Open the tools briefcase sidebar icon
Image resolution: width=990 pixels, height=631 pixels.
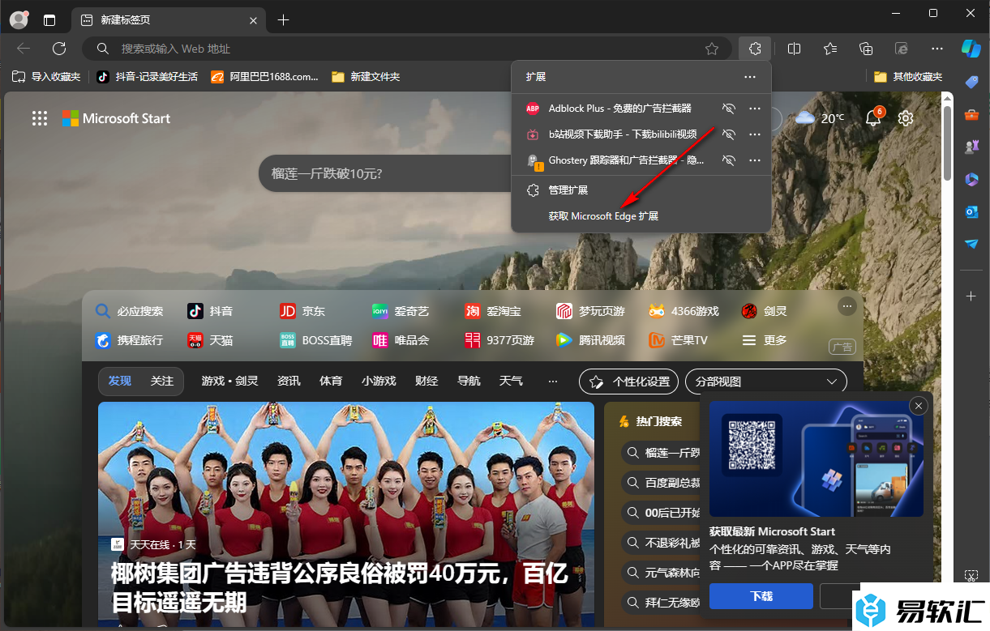click(971, 114)
